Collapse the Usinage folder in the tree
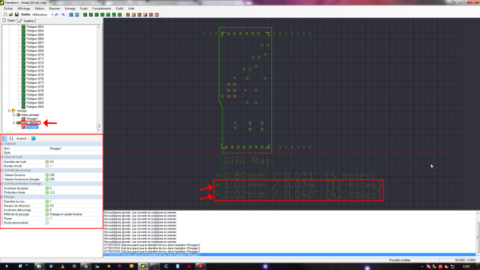Screen dimensions: 480x270 point(9,111)
